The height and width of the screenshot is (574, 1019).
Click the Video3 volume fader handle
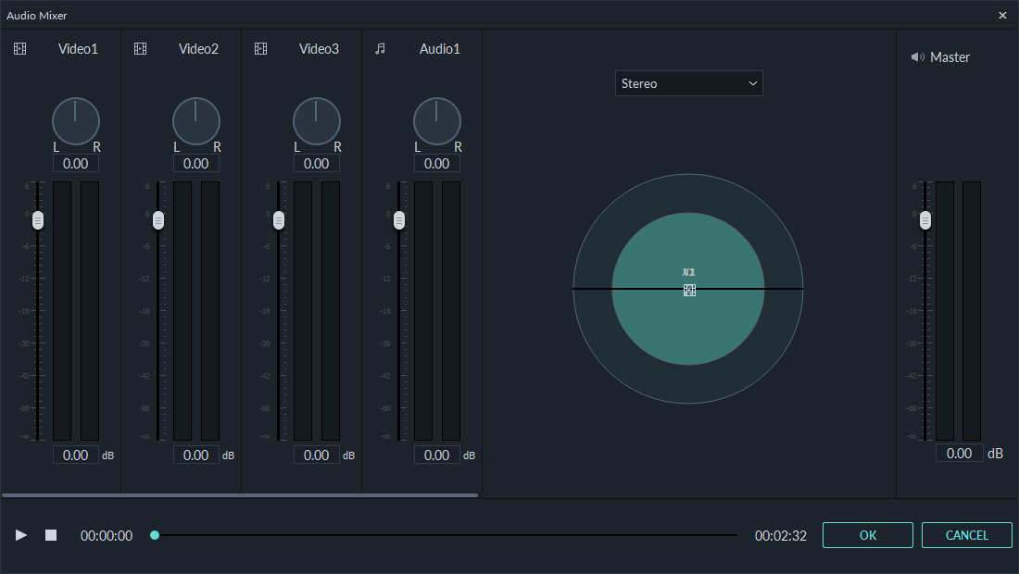[279, 220]
